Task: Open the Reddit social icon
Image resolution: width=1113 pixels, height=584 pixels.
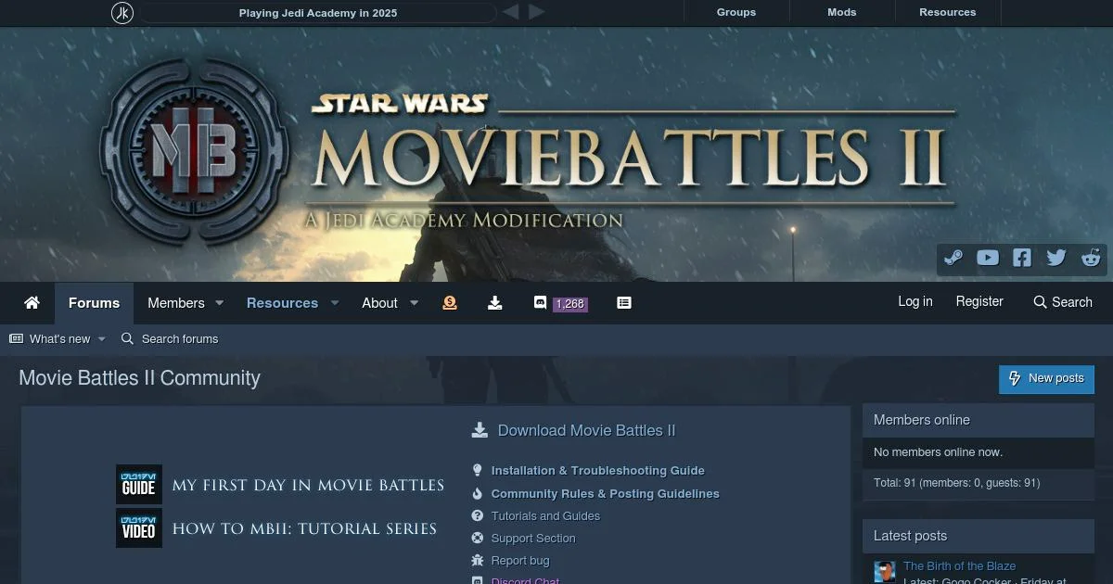Action: (x=1091, y=258)
